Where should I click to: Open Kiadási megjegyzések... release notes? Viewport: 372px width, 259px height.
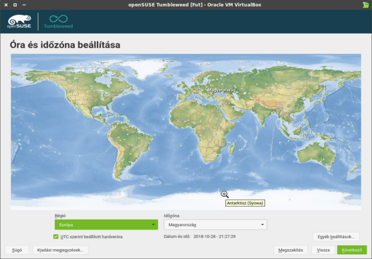pos(60,250)
